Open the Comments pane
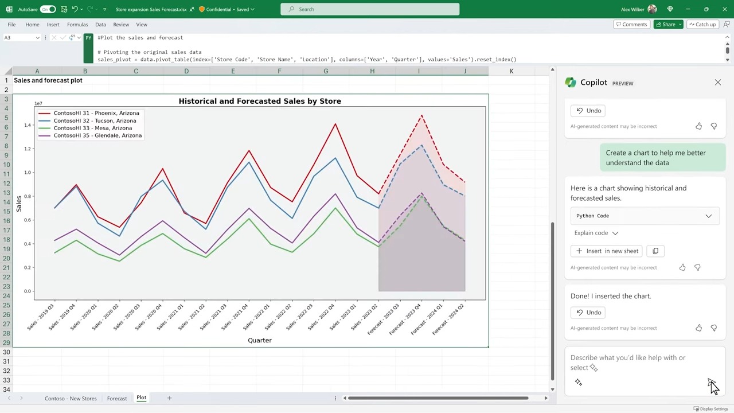The image size is (734, 413). point(631,25)
